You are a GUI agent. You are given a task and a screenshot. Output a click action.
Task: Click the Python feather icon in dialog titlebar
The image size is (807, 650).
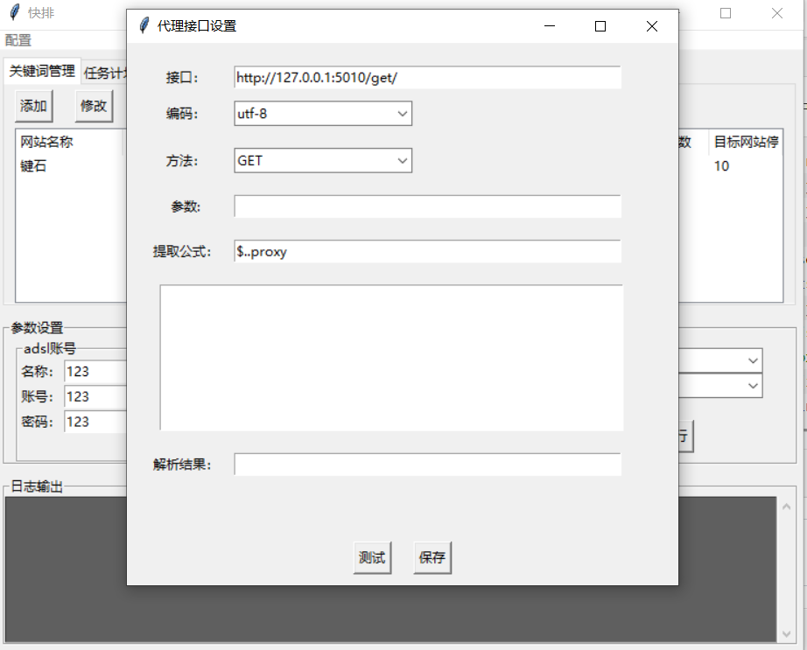[x=144, y=26]
